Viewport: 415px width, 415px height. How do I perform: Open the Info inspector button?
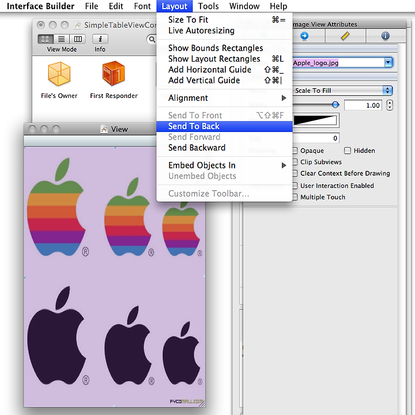(100, 39)
